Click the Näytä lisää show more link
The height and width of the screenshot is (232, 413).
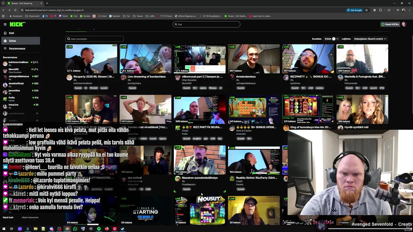pos(8,217)
